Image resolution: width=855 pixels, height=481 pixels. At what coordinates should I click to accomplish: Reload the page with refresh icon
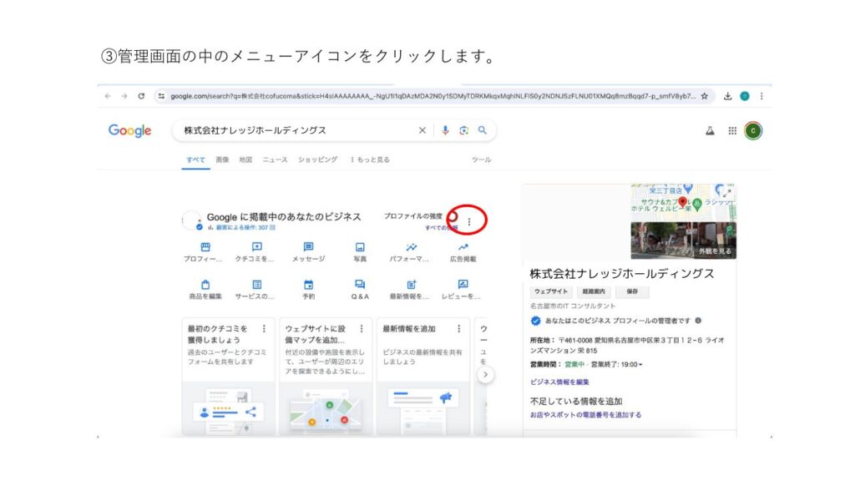(141, 96)
